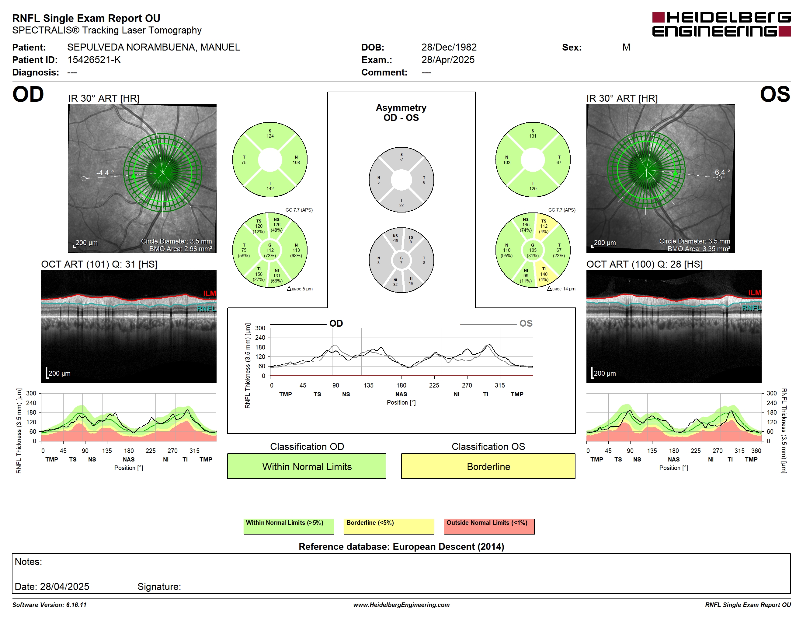
Task: Click the OS superior sector value 131
Action: pyautogui.click(x=532, y=136)
